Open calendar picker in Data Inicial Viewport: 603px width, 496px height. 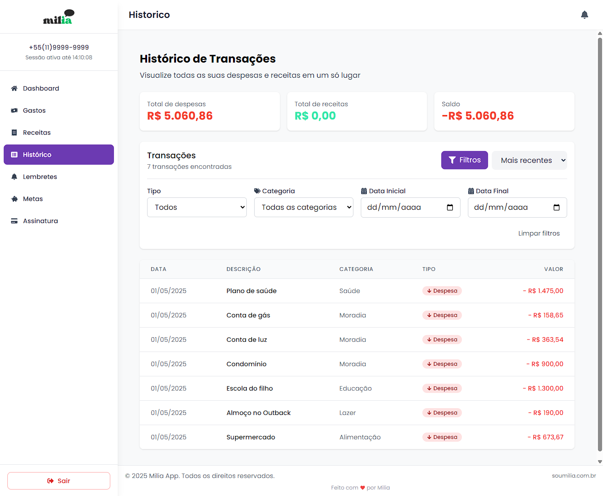click(x=449, y=208)
